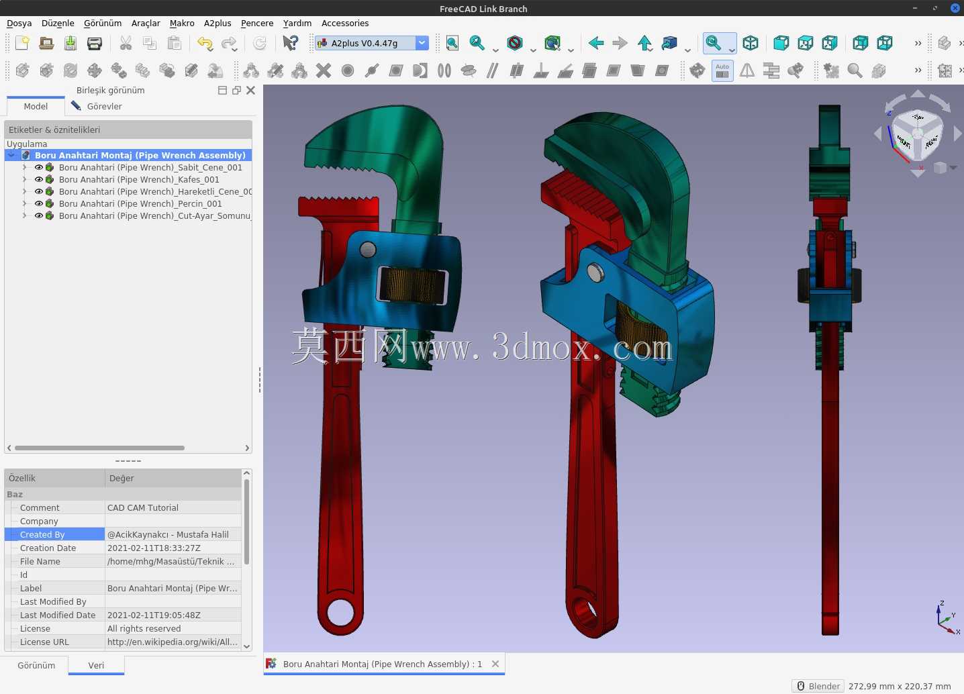Expand the Percin_001 tree item
Screen dimensions: 964x694
(x=25, y=204)
